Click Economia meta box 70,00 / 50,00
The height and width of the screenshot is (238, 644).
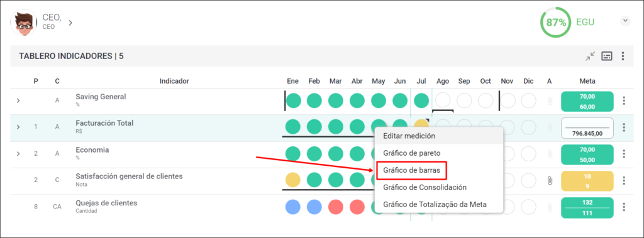click(x=587, y=154)
